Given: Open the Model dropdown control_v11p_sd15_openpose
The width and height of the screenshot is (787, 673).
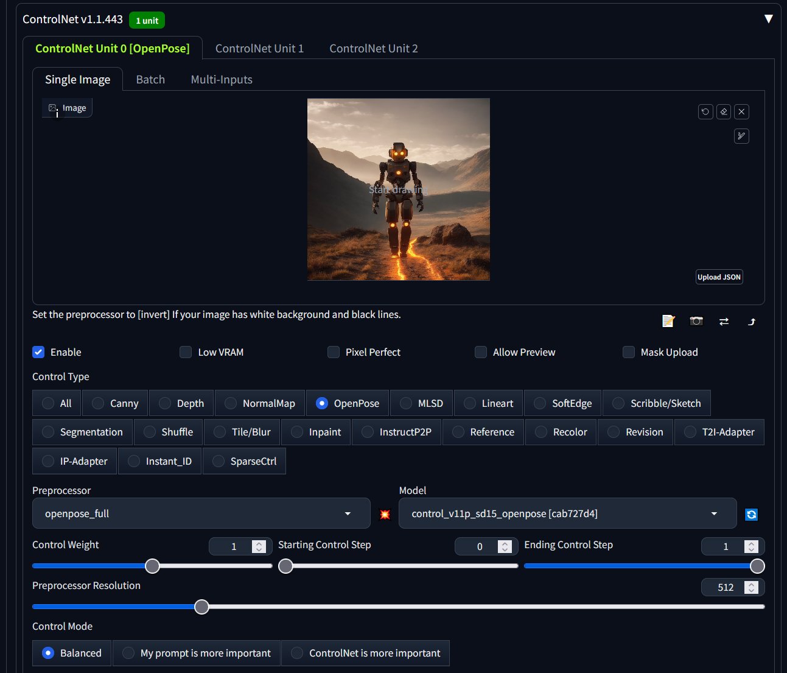Looking at the screenshot, I should tap(567, 513).
